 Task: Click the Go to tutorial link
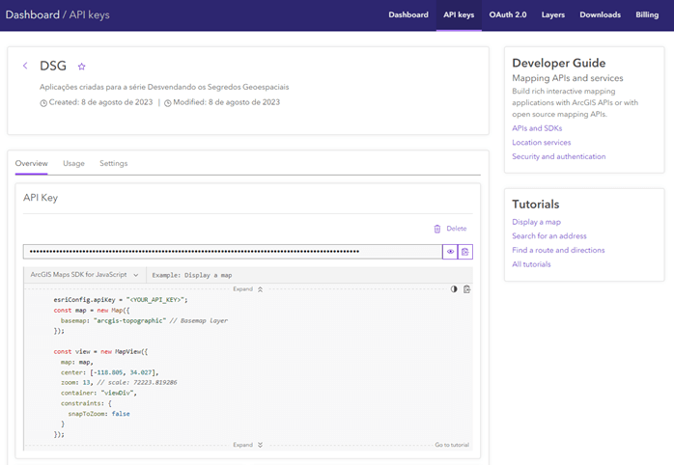tap(451, 445)
